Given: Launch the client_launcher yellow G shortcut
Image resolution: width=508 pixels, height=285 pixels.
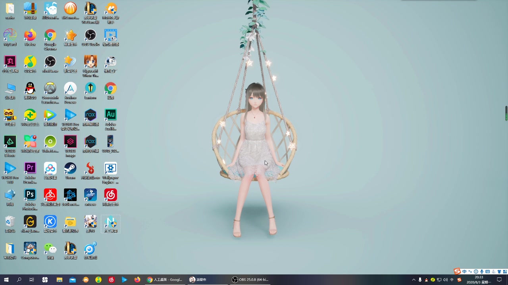Looking at the screenshot, I should click(x=30, y=224).
